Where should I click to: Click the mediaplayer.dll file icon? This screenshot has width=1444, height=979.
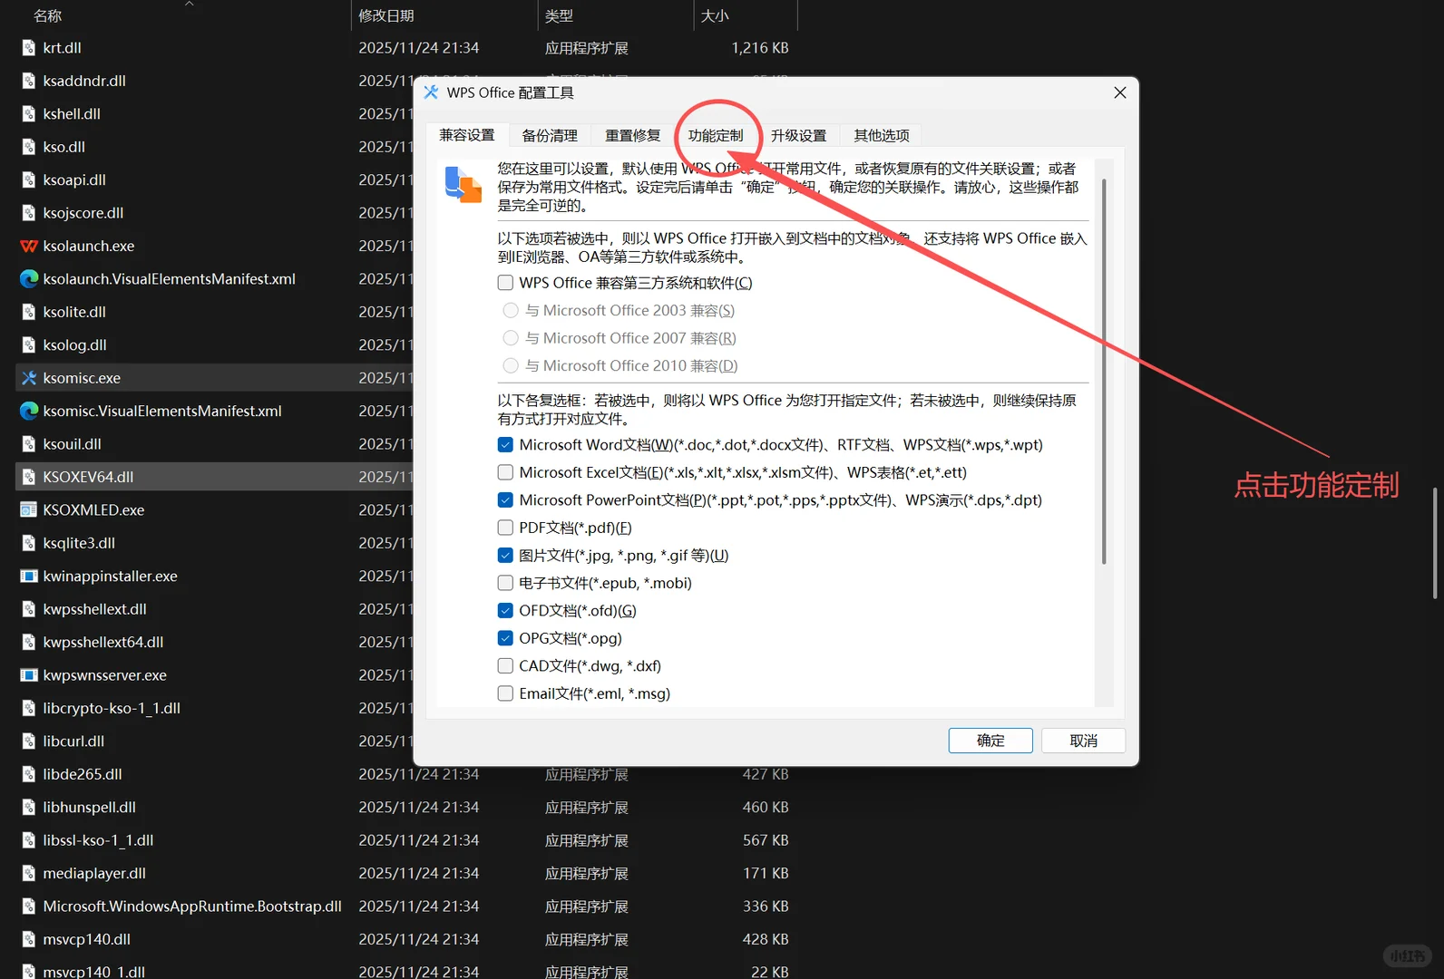click(x=29, y=873)
